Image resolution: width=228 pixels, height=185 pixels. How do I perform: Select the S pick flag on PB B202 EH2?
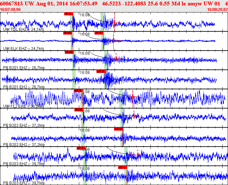118,129
